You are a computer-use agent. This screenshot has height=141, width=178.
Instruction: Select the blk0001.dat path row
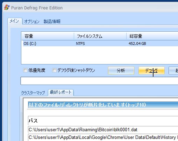(103, 130)
